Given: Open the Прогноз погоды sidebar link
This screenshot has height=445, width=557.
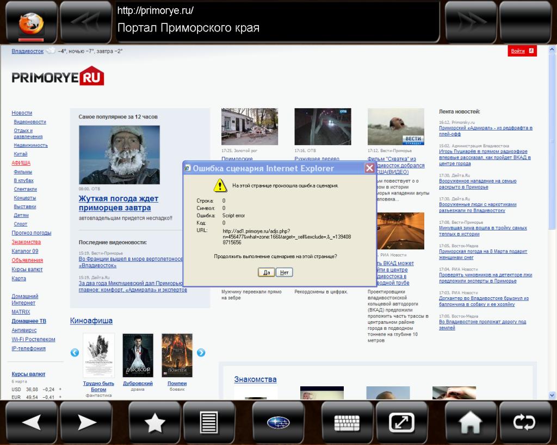Looking at the screenshot, I should click(32, 233).
